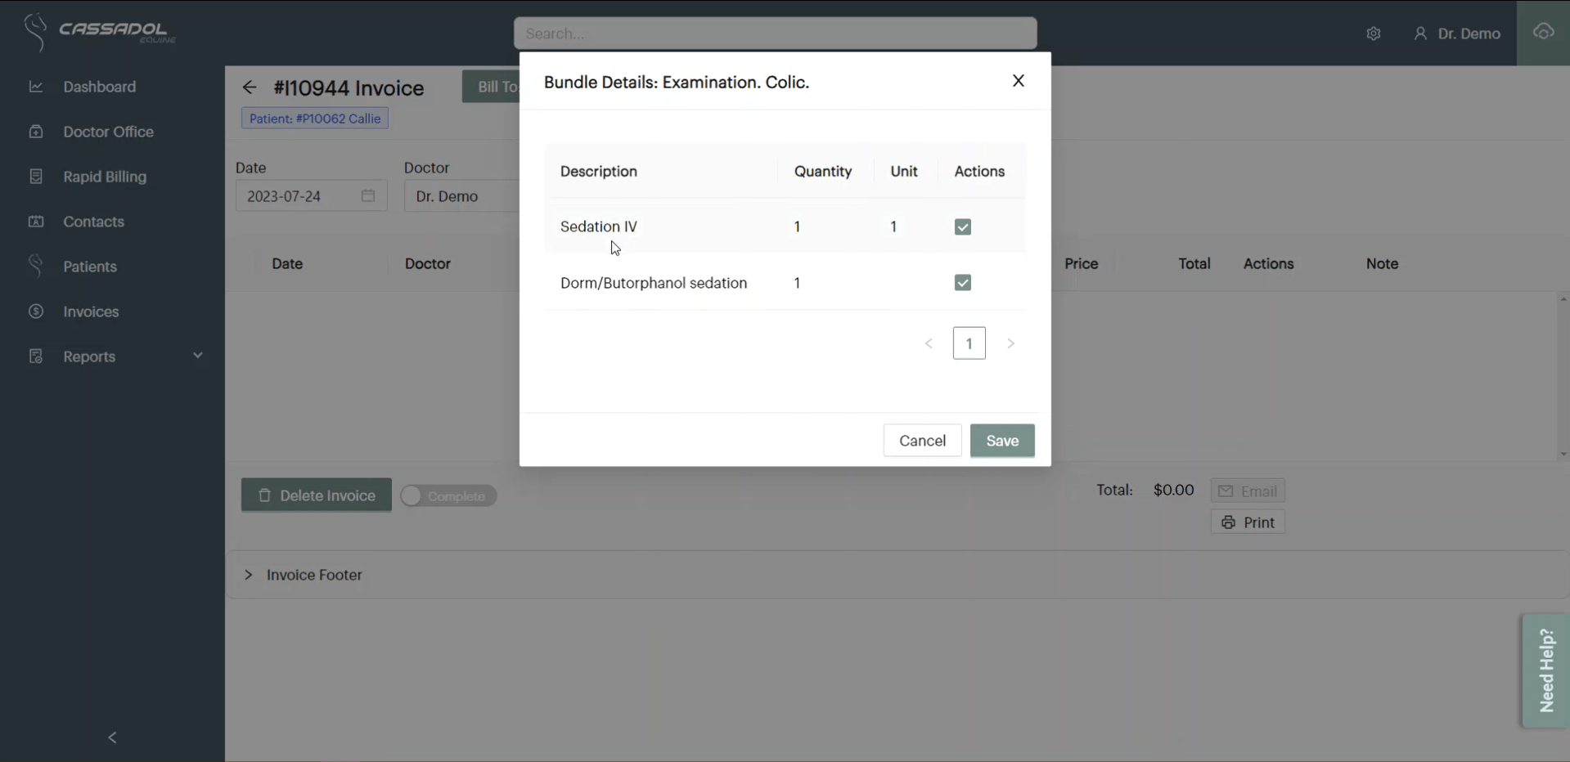Close the Bundle Details dialog

(x=1018, y=81)
